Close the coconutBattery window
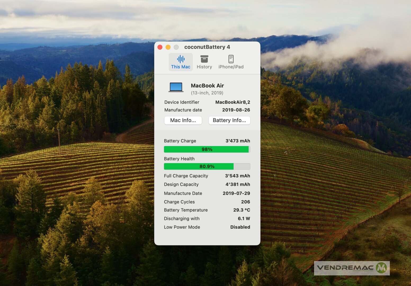This screenshot has width=411, height=286. tap(160, 47)
